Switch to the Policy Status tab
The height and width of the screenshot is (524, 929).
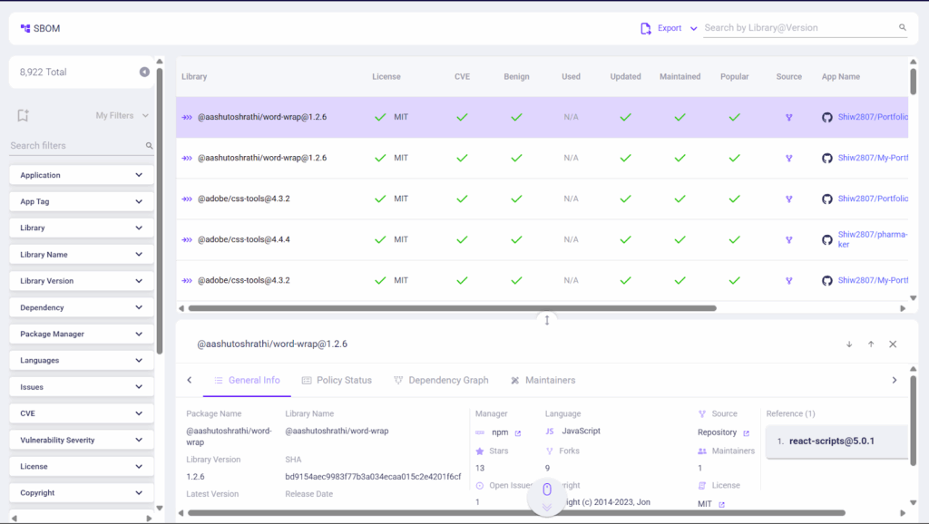coord(337,380)
